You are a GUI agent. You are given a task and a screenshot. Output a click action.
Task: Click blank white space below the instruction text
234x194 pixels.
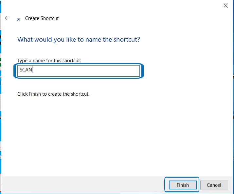pyautogui.click(x=115, y=131)
